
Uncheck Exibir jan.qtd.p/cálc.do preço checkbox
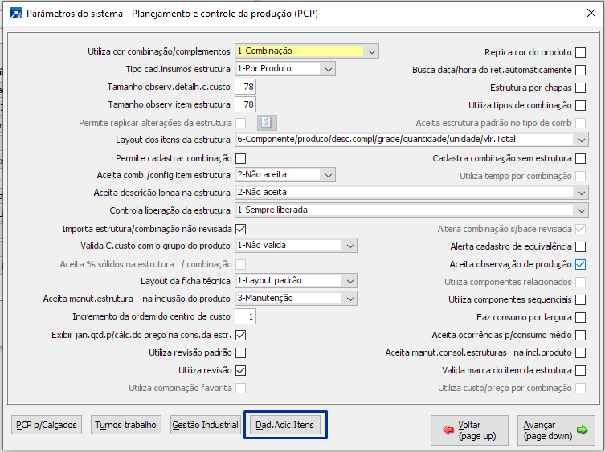coord(241,335)
